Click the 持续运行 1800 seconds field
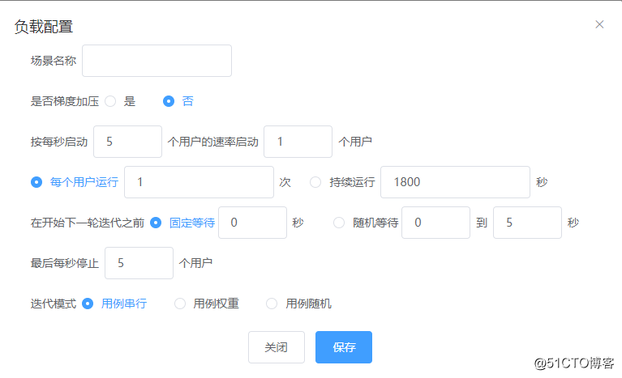This screenshot has width=622, height=378. 456,182
